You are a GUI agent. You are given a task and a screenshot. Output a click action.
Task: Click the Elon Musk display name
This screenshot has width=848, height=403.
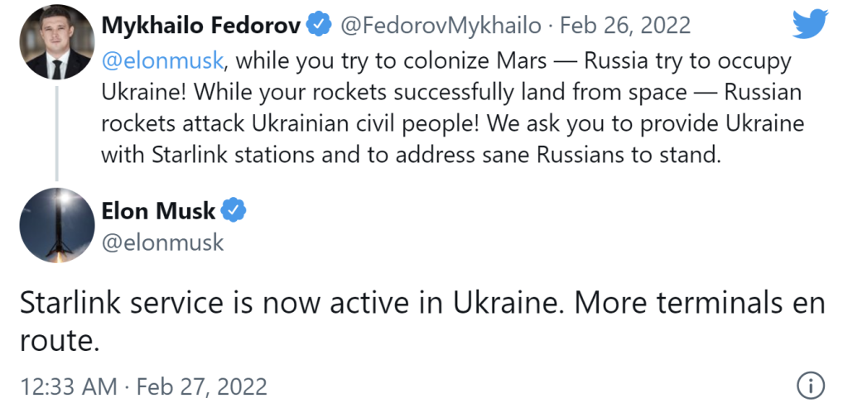point(157,211)
